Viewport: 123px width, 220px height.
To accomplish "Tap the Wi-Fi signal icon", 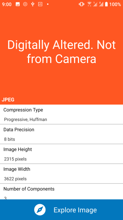I will 90,4.
